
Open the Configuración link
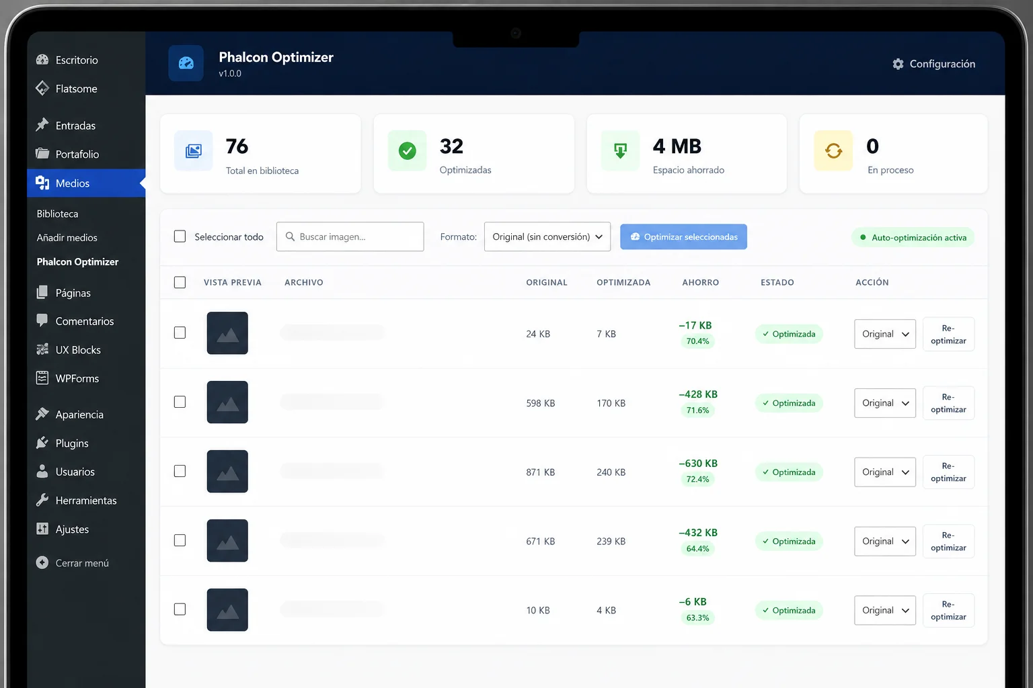tap(934, 64)
